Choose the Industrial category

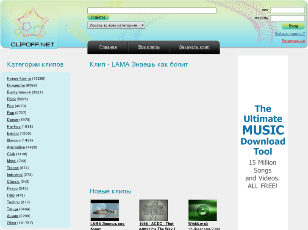coord(15,175)
